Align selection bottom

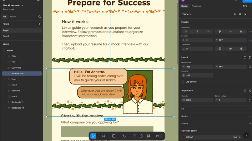[x=241, y=32]
